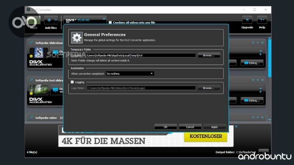Move Softpedia Slideshow down in the list
Image resolution: width=294 pixels, height=165 pixels.
pyautogui.click(x=253, y=43)
